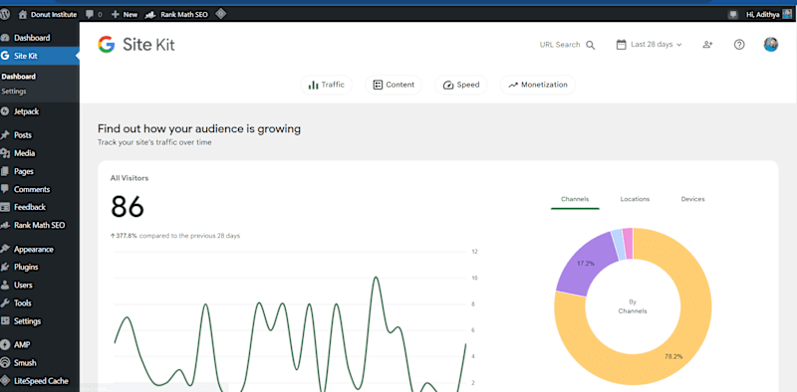Screen dimensions: 797x392
Task: Jump to the Speed section
Action: point(460,85)
